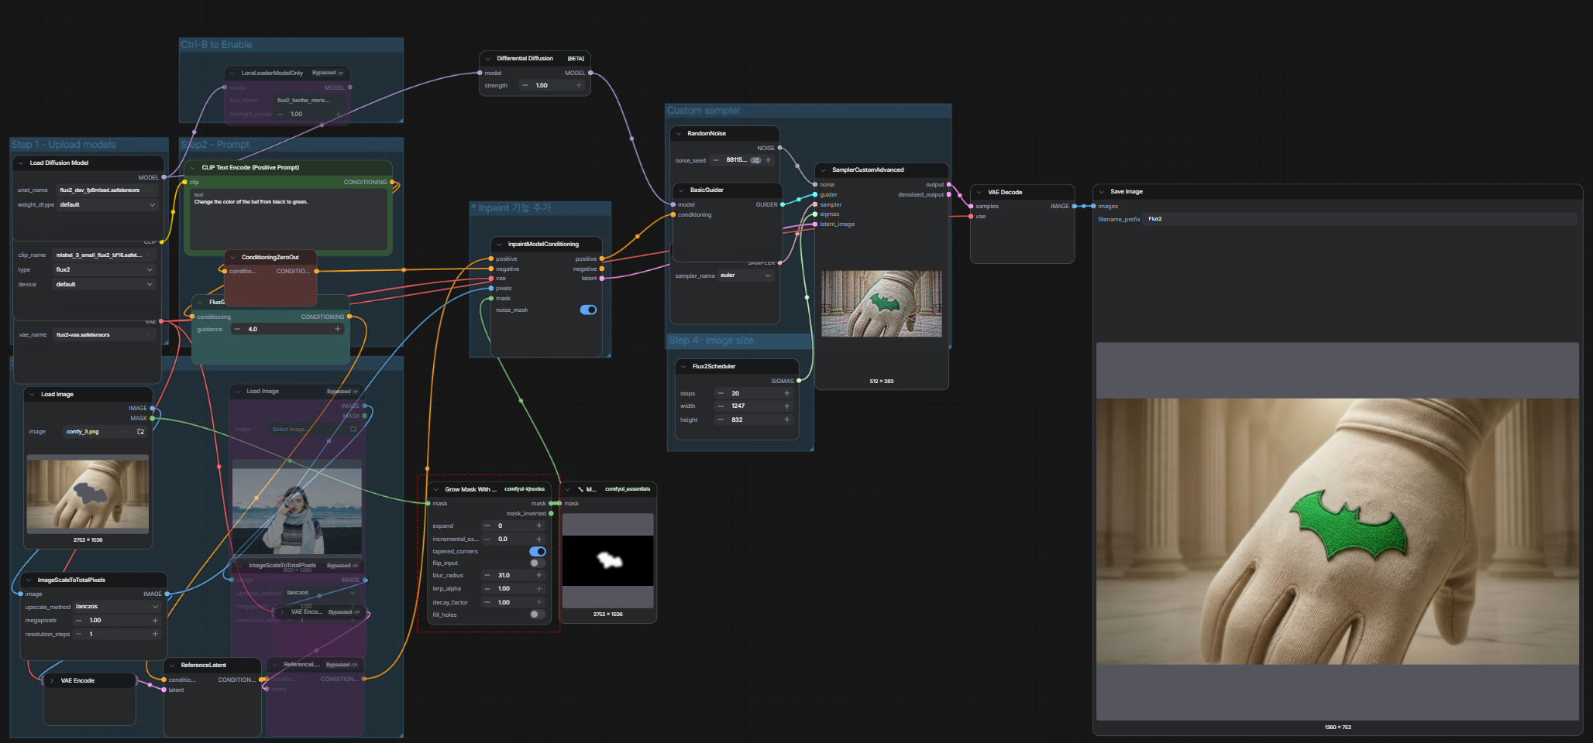Screen dimensions: 1593x743
Task: Collapse the SamplerCustomAdvanced node
Action: 824,169
